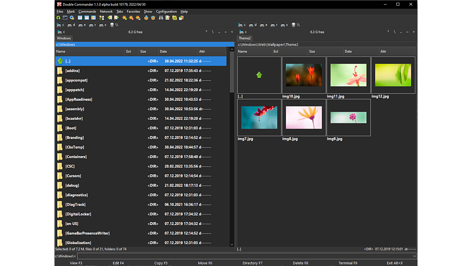Open the terminal window toolbar icon

click(x=65, y=18)
